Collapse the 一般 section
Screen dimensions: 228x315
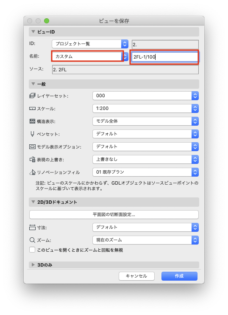tap(33, 84)
